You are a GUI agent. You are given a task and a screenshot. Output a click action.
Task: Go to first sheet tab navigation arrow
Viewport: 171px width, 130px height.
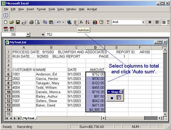[7, 118]
